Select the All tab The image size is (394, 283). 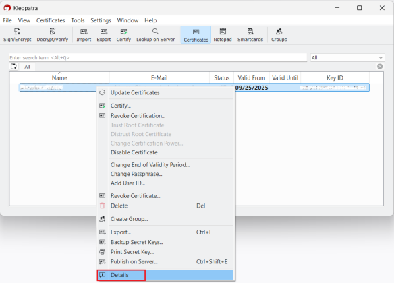[x=27, y=67]
